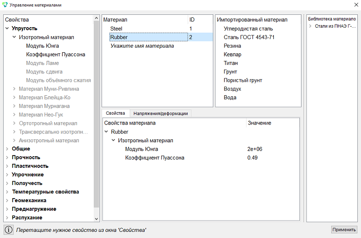
Task: Select the Young's modulus value 2e+06
Action: (255, 149)
